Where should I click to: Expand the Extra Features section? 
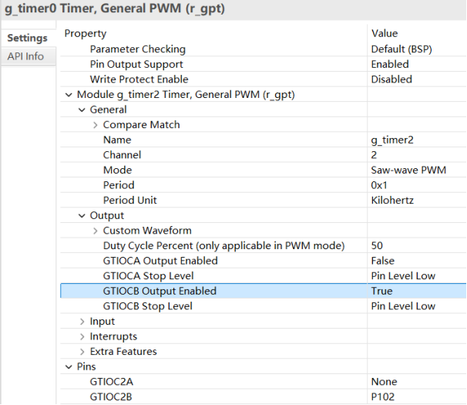click(x=82, y=352)
